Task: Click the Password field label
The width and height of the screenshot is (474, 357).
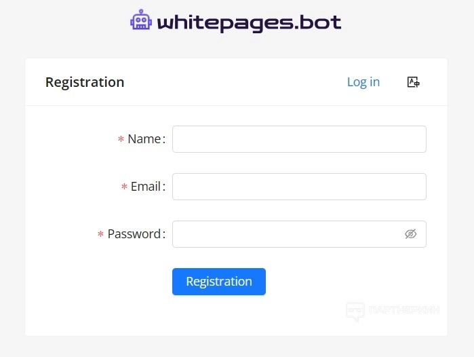Action: 134,234
